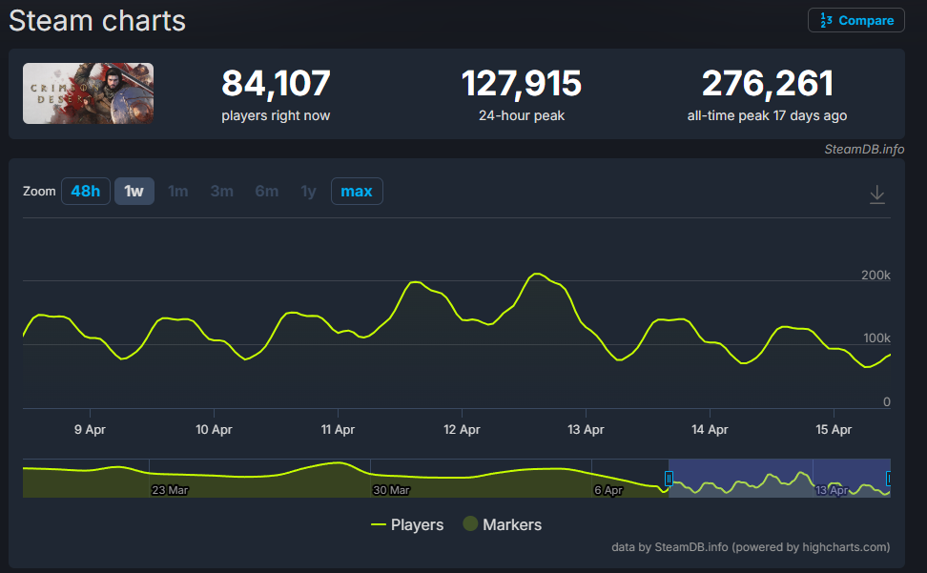Click the 13 Apr axis label

point(586,429)
